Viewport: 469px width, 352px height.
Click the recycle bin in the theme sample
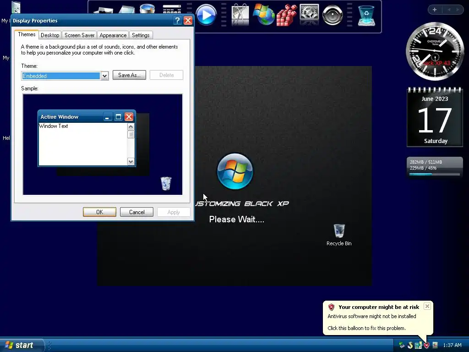tap(166, 183)
